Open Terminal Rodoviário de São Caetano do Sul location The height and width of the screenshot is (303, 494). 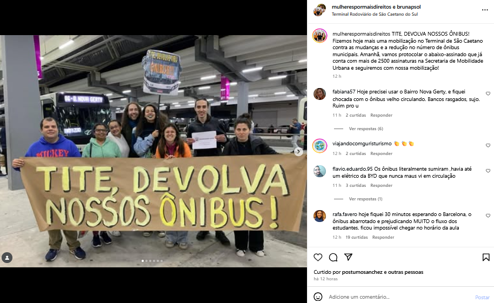tap(375, 14)
